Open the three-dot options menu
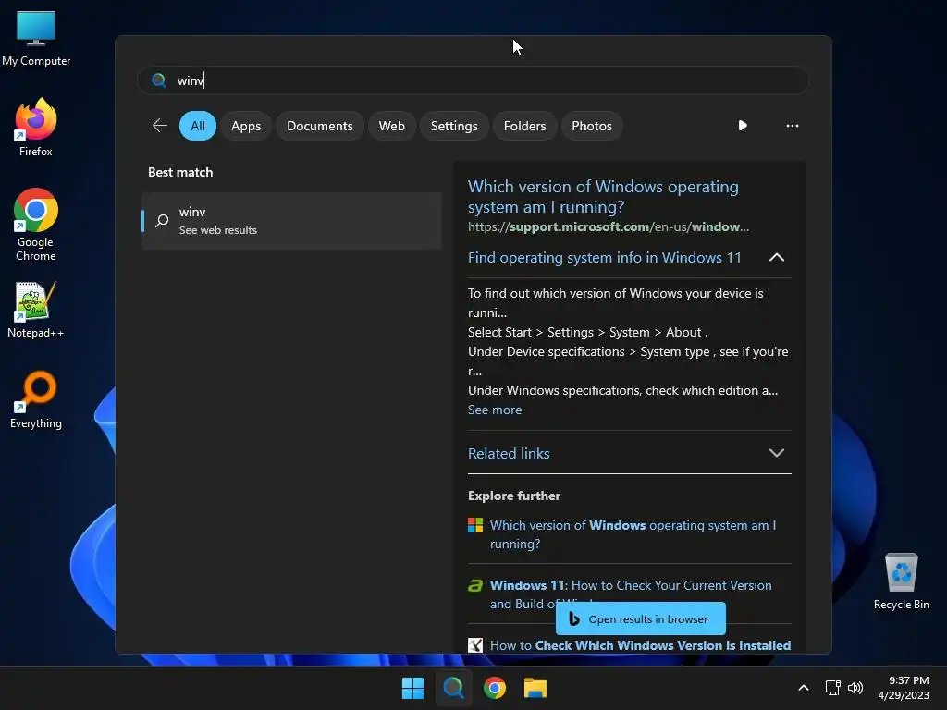Screen dimensions: 947x710 793,126
